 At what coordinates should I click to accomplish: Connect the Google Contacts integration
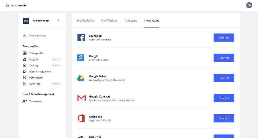pos(224,98)
